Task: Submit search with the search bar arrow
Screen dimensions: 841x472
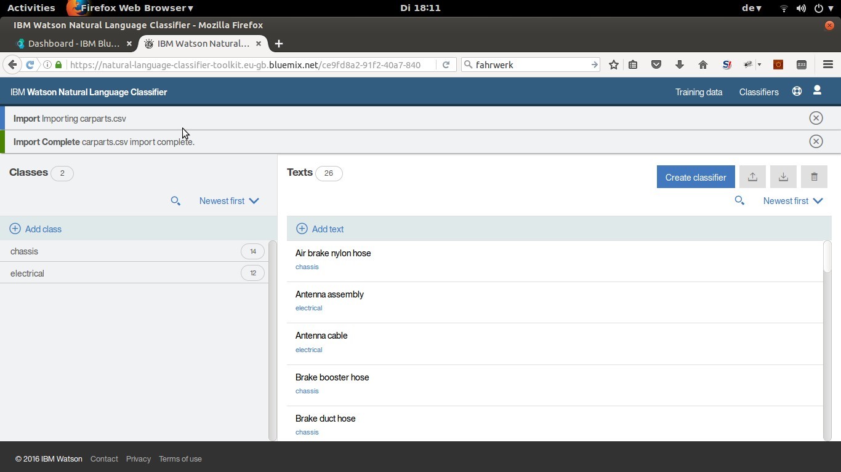Action: click(594, 65)
